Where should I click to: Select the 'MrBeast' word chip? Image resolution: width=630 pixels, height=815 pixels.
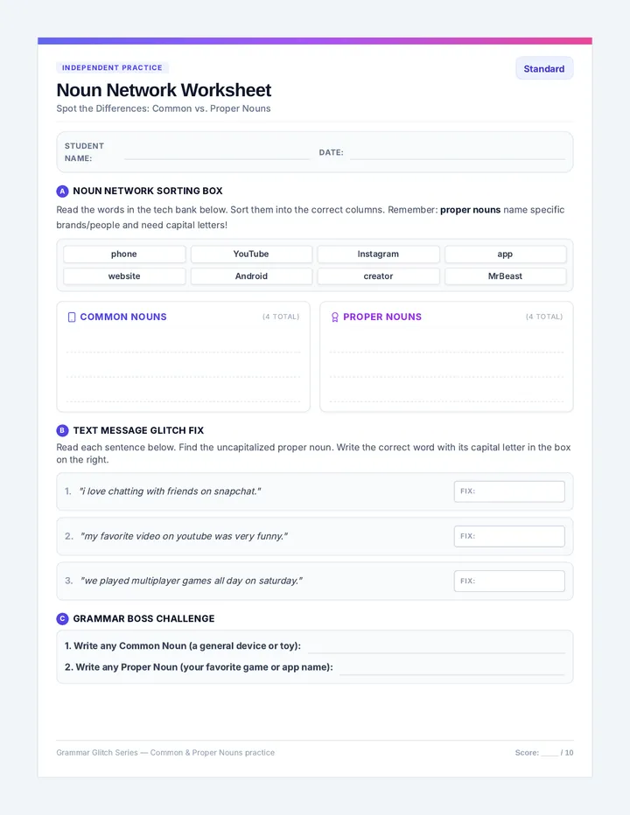[x=505, y=276]
